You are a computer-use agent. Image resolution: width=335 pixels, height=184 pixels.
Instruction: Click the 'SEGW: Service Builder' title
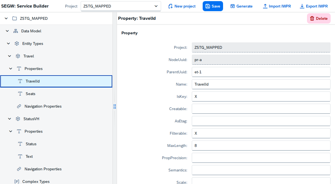pos(25,6)
